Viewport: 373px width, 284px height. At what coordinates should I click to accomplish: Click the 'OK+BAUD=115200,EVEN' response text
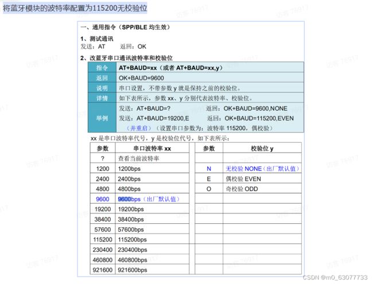tap(259, 118)
